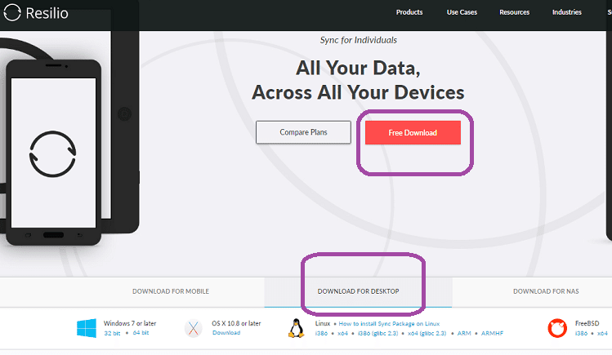
Task: Click the 'All Your Data,' headline text
Action: (x=358, y=69)
